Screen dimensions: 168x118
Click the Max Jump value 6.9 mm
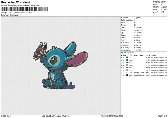point(137,48)
